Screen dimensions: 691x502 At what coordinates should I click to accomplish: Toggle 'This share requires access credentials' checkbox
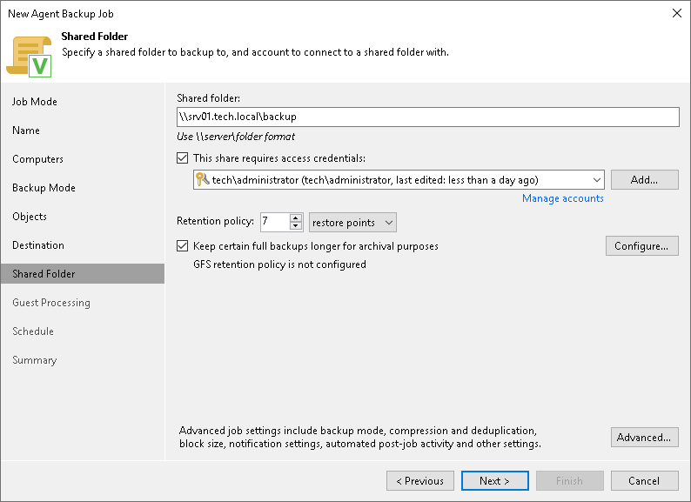click(x=183, y=157)
